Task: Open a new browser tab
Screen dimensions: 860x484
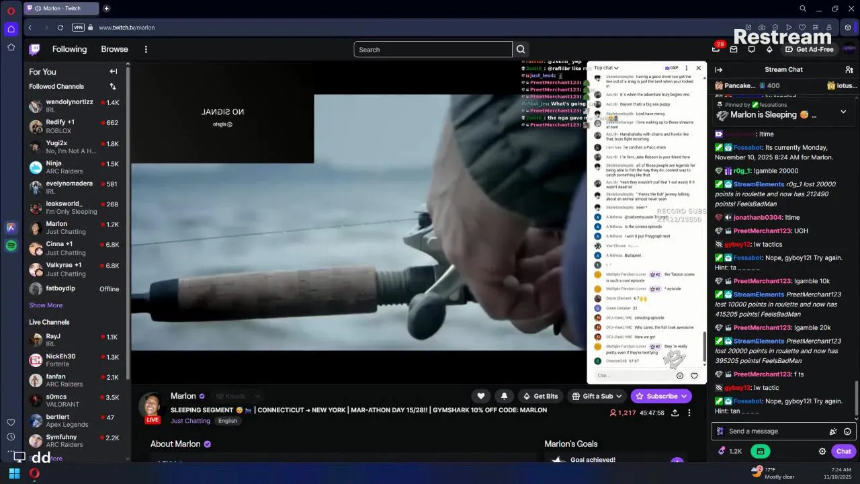Action: click(x=106, y=9)
